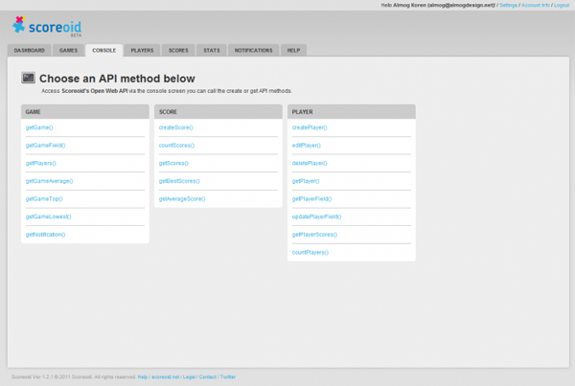Open the getNotification() method
This screenshot has width=575, height=386.
pyautogui.click(x=45, y=234)
